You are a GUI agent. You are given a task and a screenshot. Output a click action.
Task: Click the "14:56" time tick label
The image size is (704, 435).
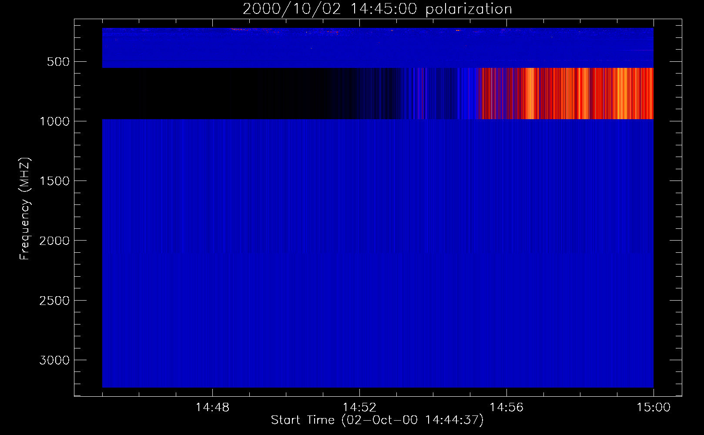506,408
